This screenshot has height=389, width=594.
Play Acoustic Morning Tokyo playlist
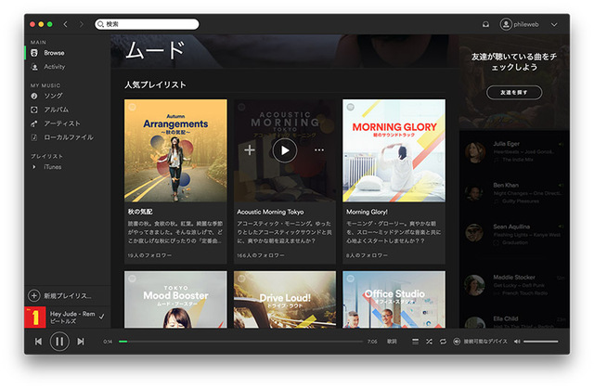point(285,150)
